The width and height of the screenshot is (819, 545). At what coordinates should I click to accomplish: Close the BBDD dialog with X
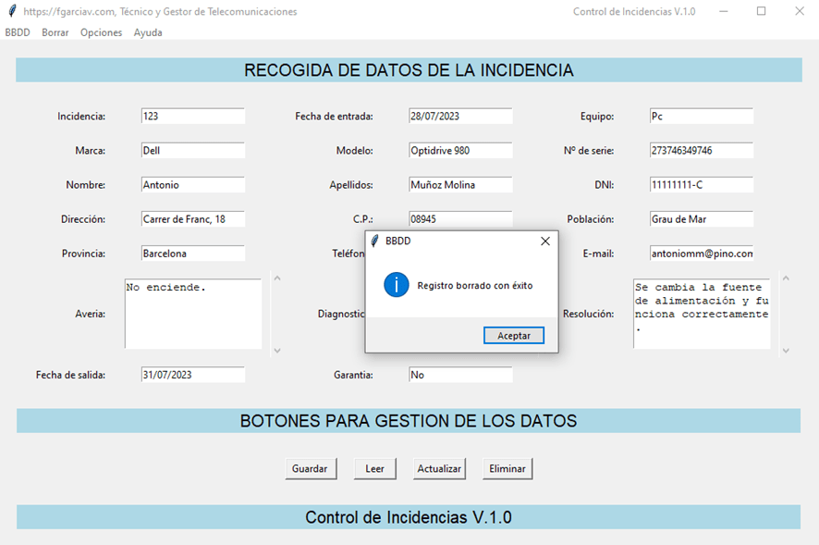[x=544, y=241]
